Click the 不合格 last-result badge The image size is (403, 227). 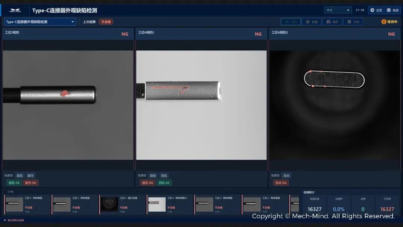[x=106, y=22]
